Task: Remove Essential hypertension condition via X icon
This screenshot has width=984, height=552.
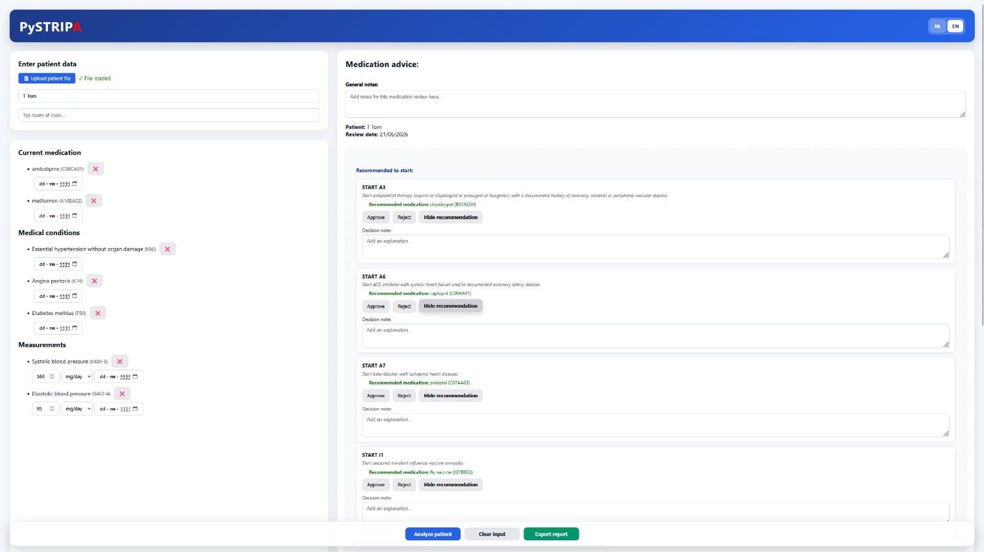Action: point(167,249)
